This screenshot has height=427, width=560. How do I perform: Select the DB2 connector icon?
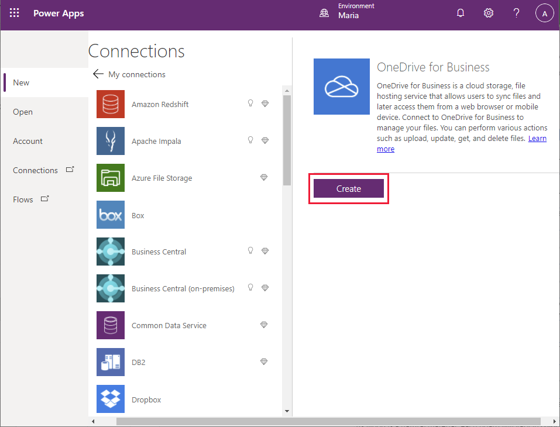coord(110,362)
